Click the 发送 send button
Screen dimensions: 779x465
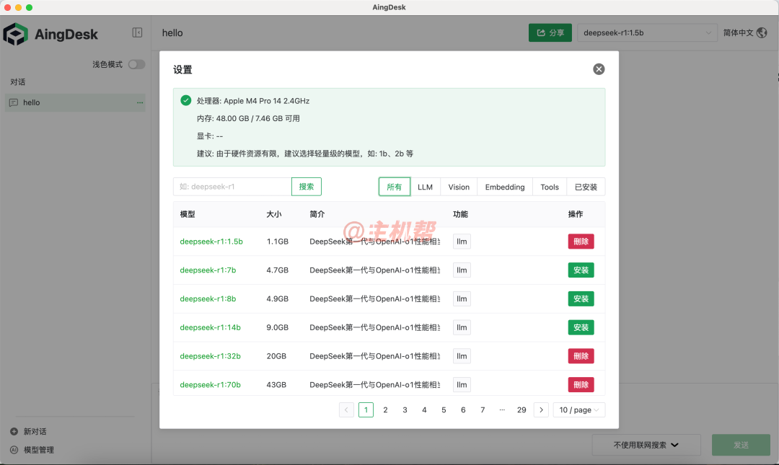[741, 445]
